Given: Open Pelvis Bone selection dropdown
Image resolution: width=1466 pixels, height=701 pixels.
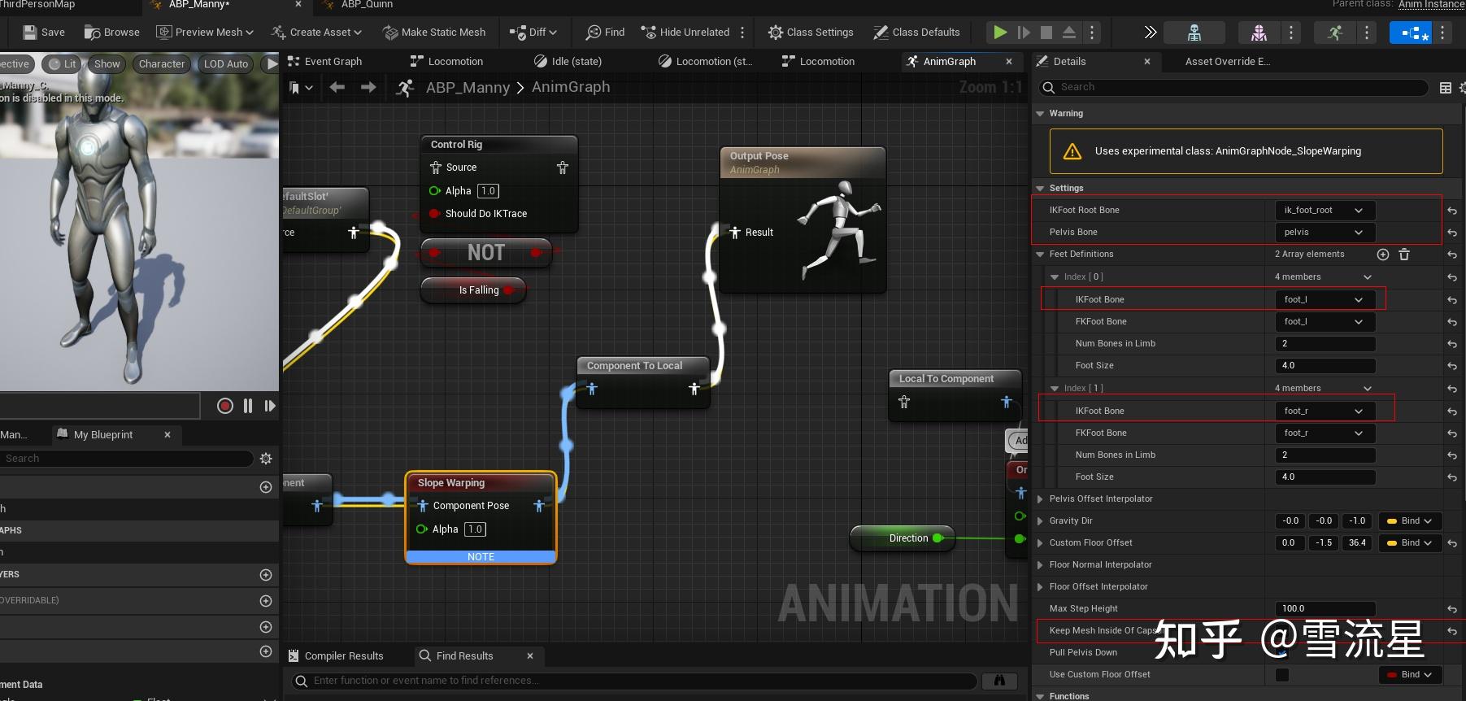Looking at the screenshot, I should pos(1324,233).
